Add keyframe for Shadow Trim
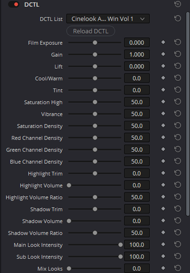Image resolution: width=190 pixels, height=273 pixels. (x=163, y=209)
